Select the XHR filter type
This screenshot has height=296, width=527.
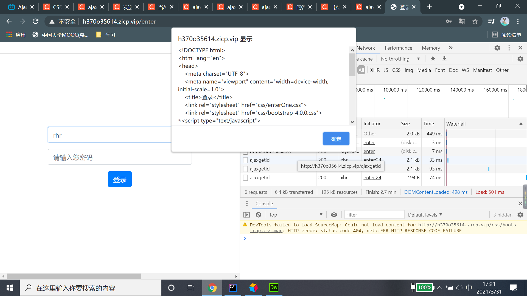(375, 70)
